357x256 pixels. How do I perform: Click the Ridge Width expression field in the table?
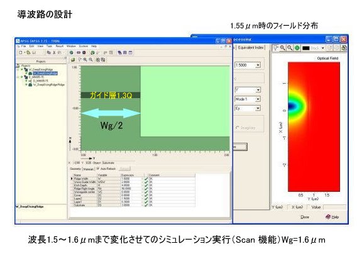click(x=132, y=179)
